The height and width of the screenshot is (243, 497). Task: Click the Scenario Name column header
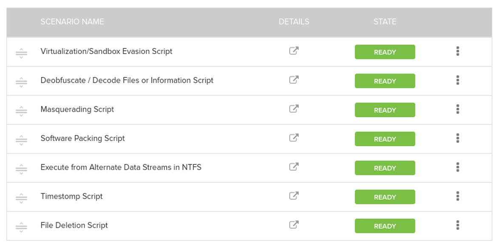click(x=72, y=22)
